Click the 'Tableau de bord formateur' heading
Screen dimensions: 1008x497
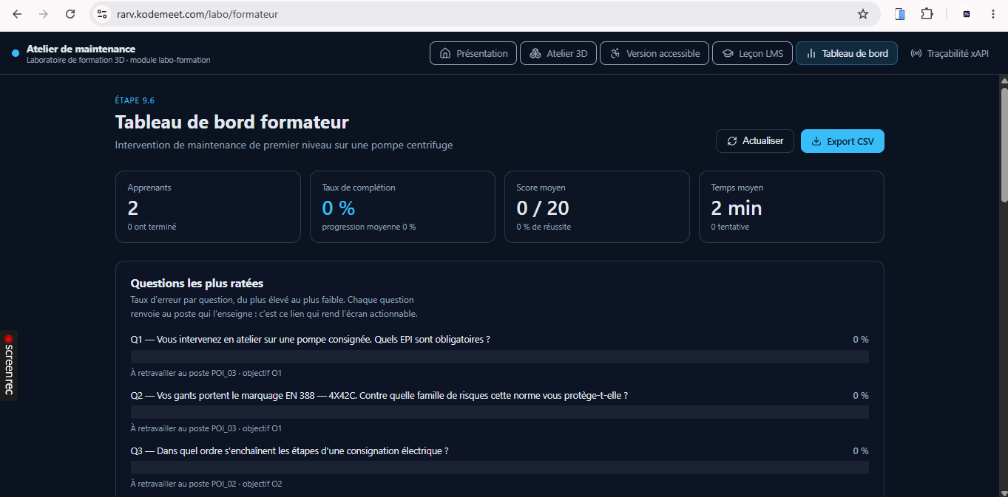[231, 122]
